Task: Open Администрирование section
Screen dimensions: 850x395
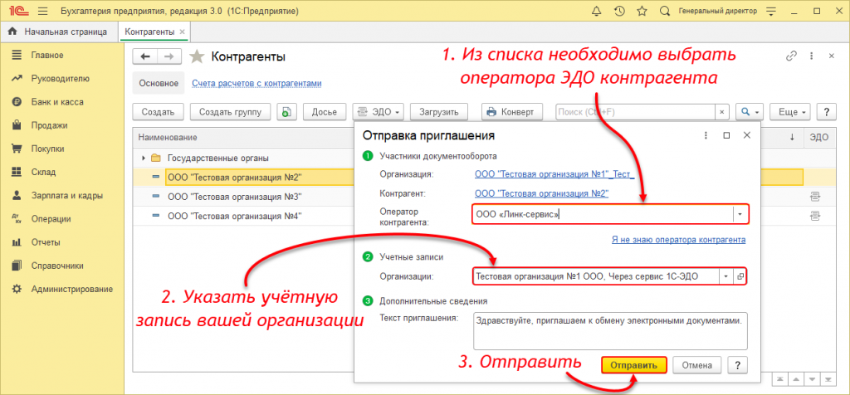Action: pos(72,289)
